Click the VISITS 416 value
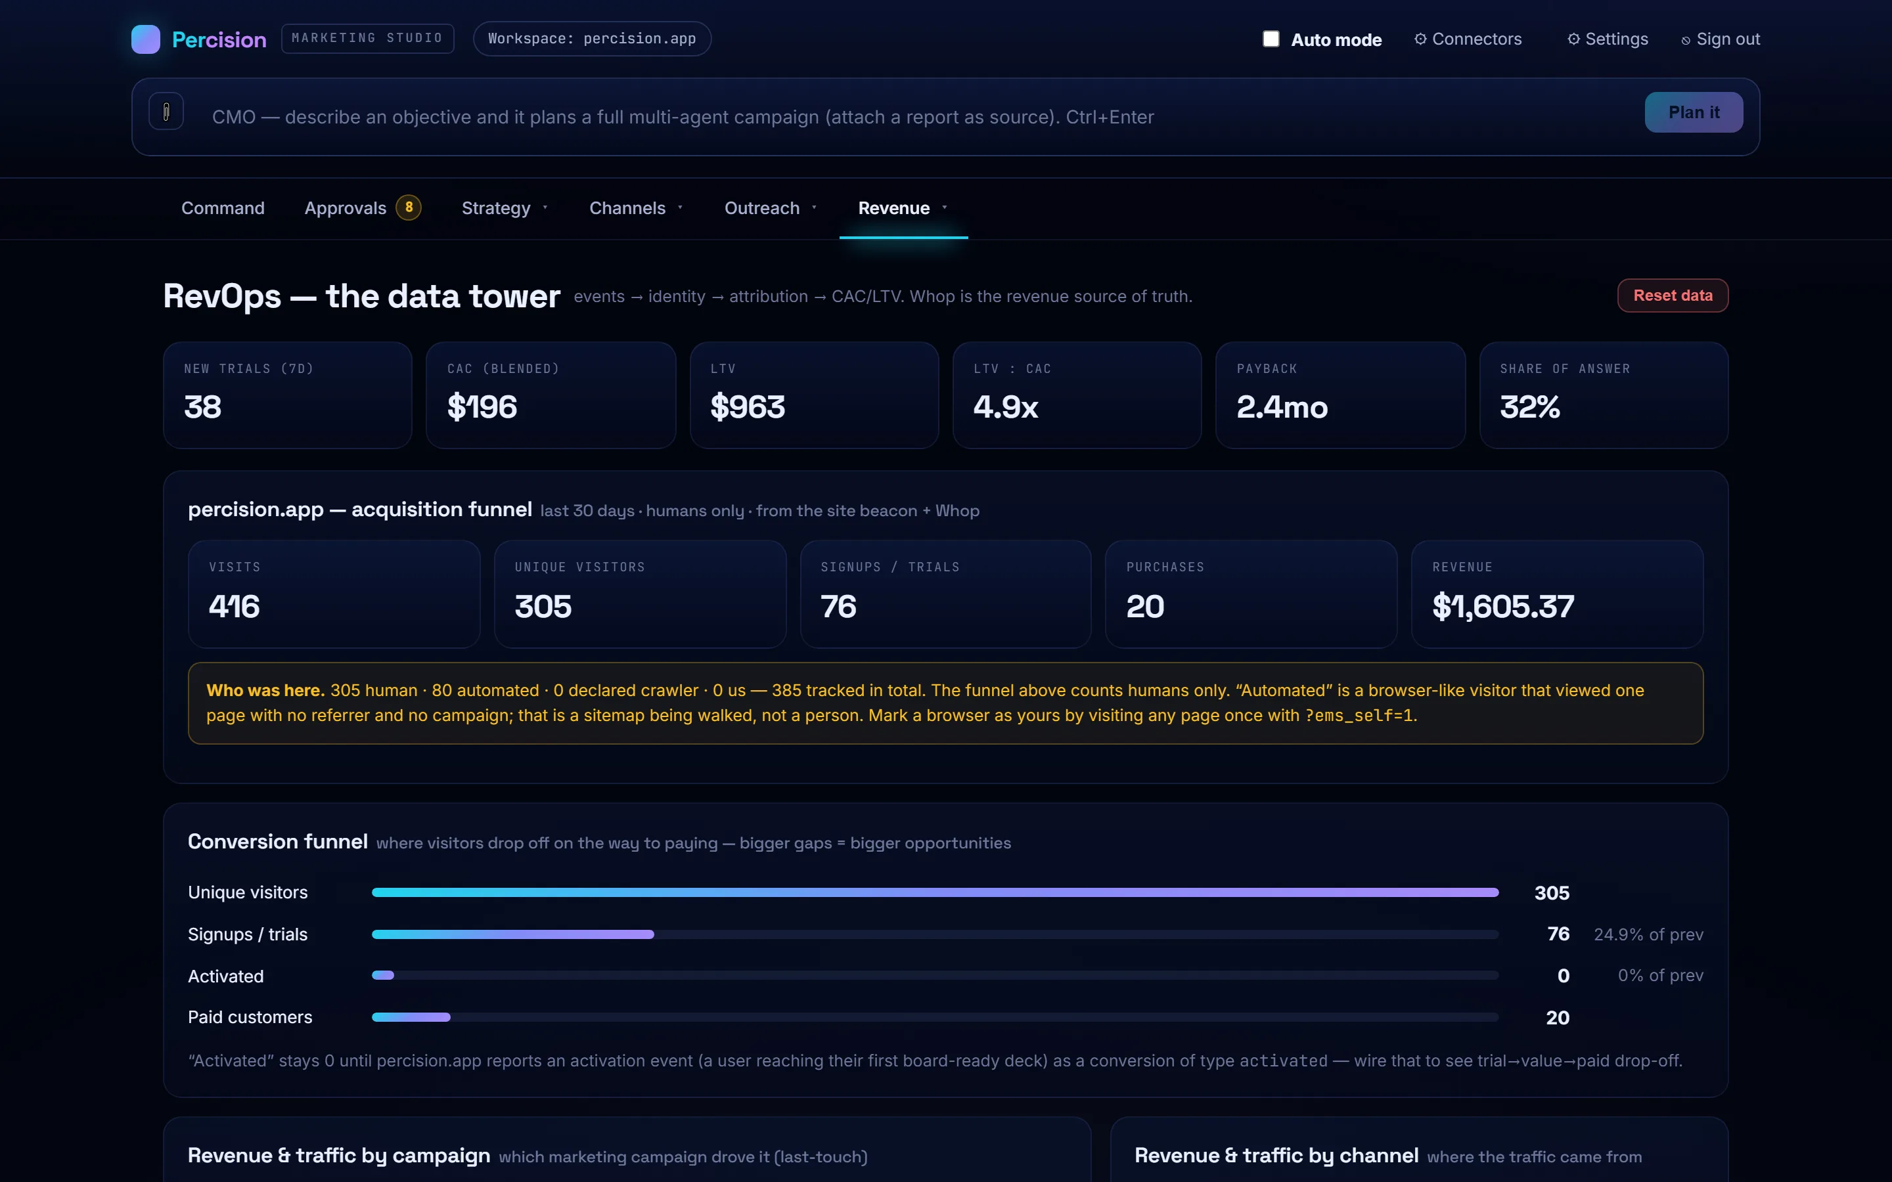 (x=234, y=607)
